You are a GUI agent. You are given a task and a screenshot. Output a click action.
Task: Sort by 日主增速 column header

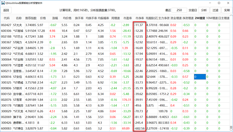224,18
